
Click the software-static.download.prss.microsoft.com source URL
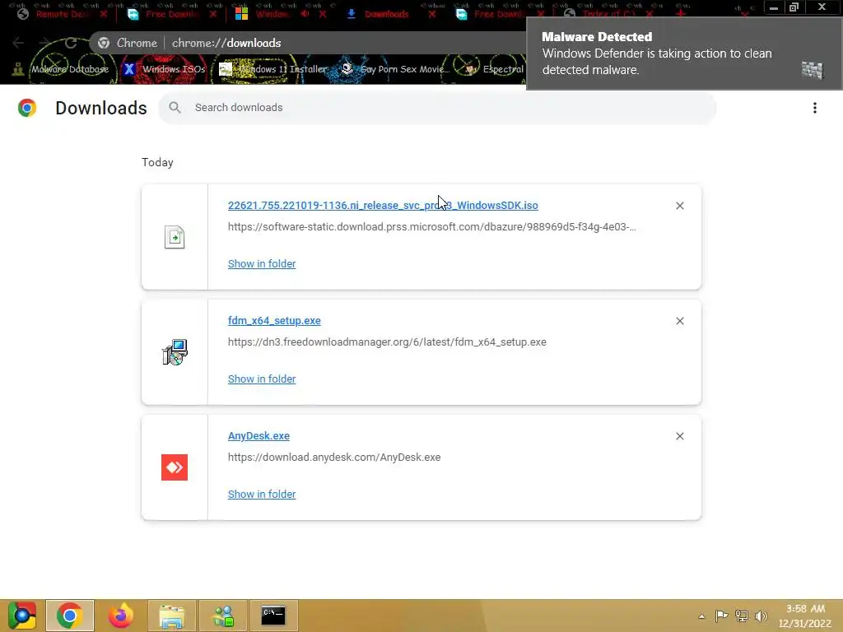point(431,227)
